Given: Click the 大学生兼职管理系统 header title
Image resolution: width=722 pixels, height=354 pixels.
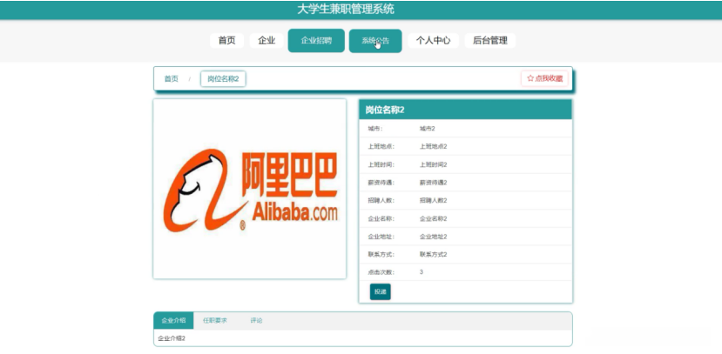Looking at the screenshot, I should [x=346, y=9].
